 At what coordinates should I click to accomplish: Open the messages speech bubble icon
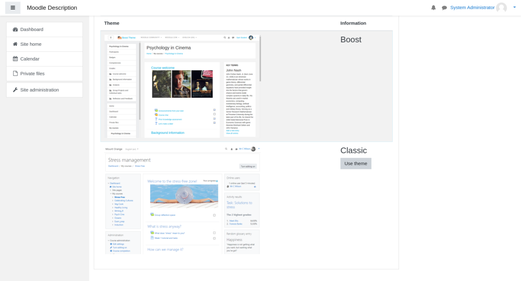point(444,8)
